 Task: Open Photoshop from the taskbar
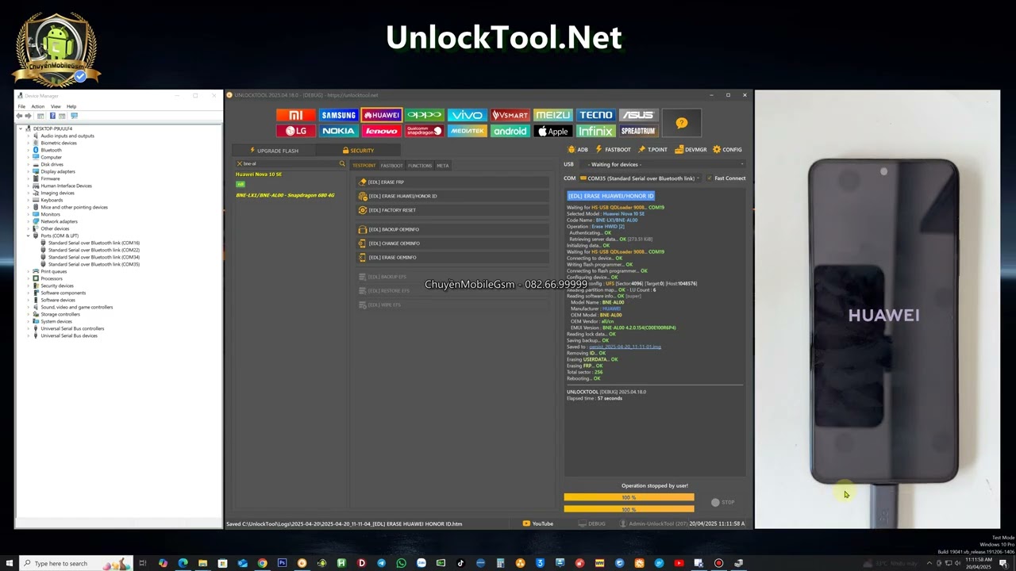pyautogui.click(x=282, y=563)
